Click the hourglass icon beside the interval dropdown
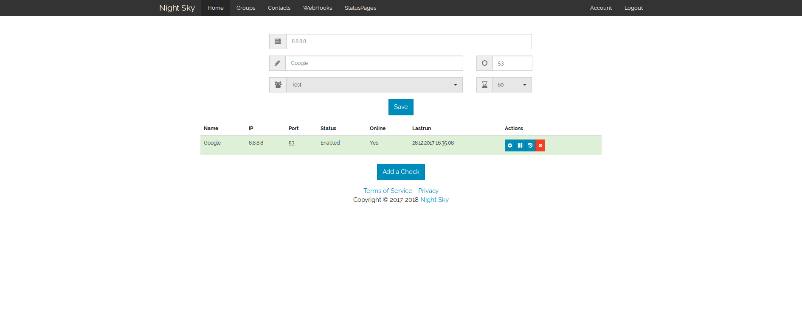The width and height of the screenshot is (802, 324). click(x=484, y=85)
